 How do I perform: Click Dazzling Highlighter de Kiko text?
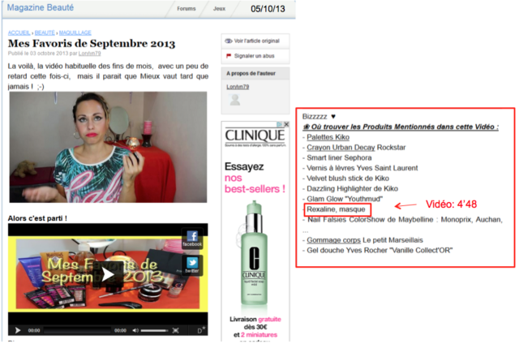[x=352, y=188]
